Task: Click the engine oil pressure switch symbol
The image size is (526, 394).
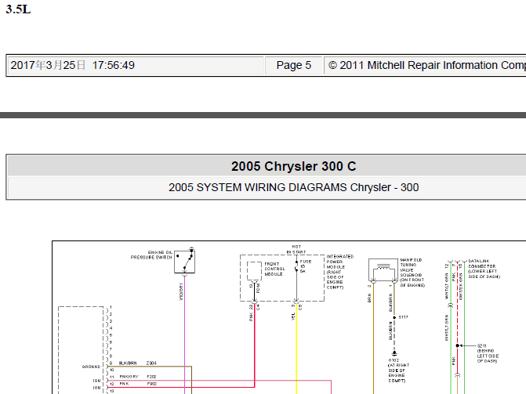Action: click(184, 261)
